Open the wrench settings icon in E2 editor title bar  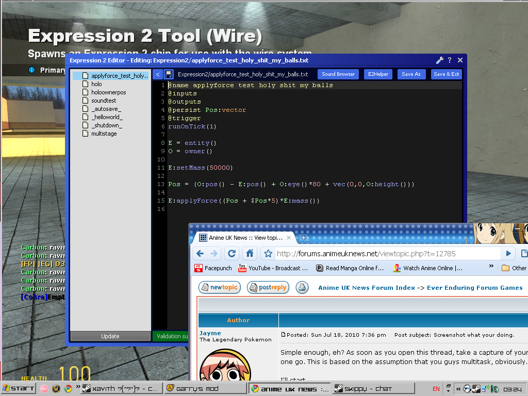tap(439, 60)
